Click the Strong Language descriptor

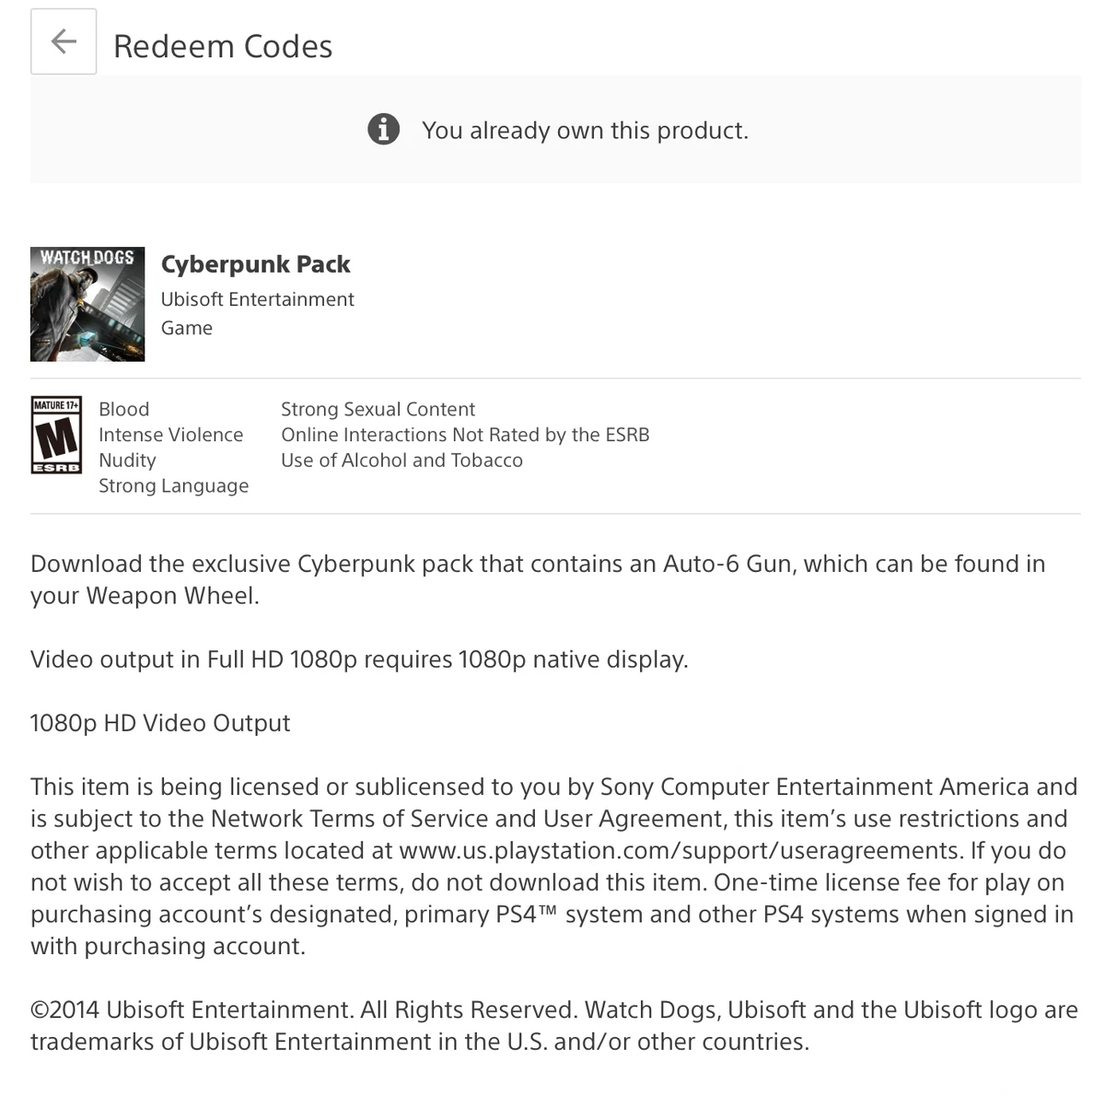point(174,485)
